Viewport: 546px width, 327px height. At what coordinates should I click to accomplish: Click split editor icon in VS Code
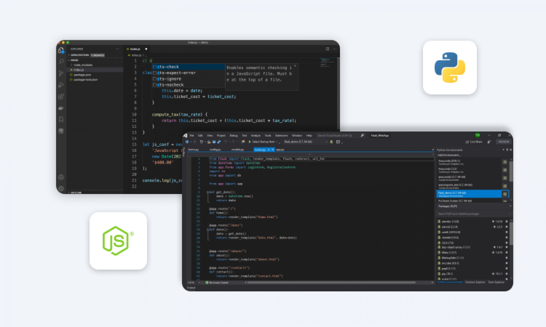pos(327,49)
